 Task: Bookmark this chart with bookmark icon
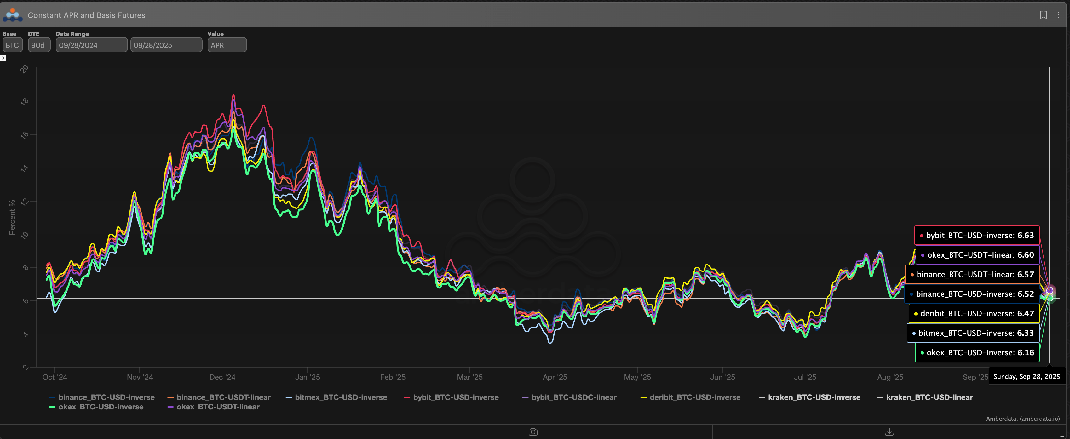click(x=1043, y=15)
